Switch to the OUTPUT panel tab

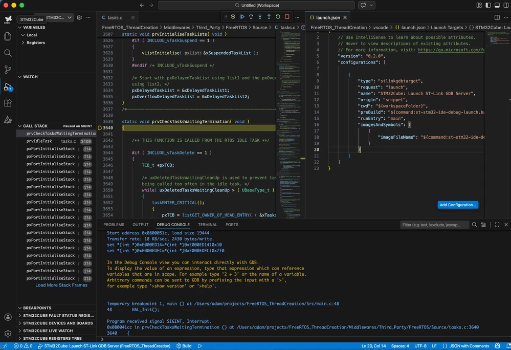[141, 225]
